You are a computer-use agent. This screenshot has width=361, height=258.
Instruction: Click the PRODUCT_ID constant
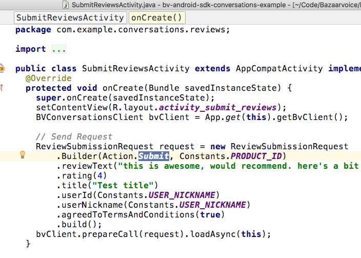click(x=256, y=156)
